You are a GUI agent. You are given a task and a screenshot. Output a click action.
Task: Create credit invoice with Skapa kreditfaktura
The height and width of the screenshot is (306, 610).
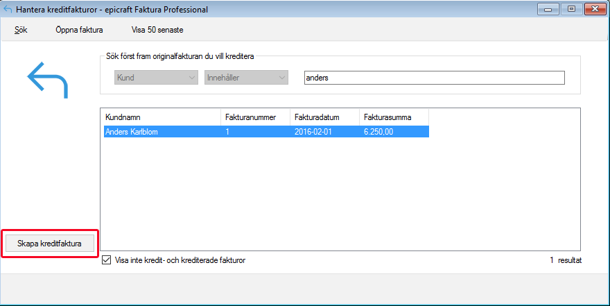click(49, 244)
